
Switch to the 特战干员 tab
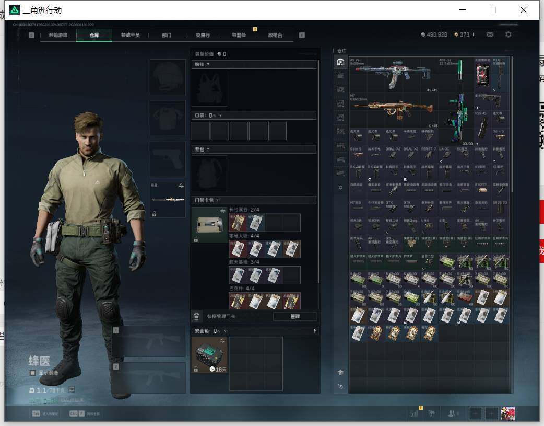130,35
